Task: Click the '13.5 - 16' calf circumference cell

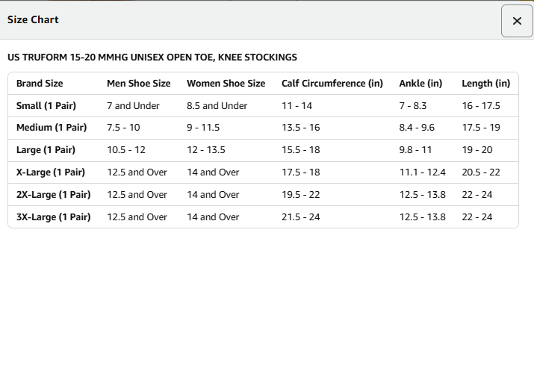Action: click(301, 128)
